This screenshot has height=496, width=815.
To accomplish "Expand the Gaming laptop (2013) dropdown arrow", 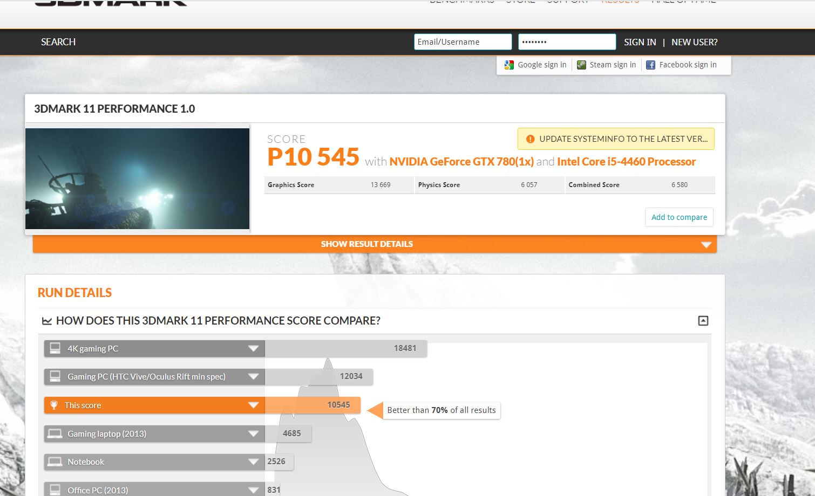I will 253,433.
